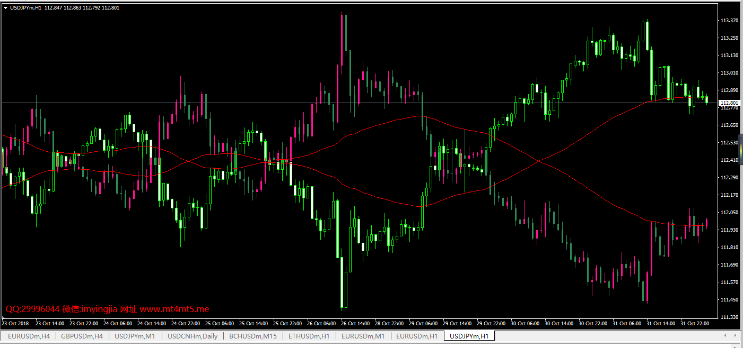The image size is (743, 348).
Task: Click the 112.530 price axis value
Action: click(x=729, y=142)
